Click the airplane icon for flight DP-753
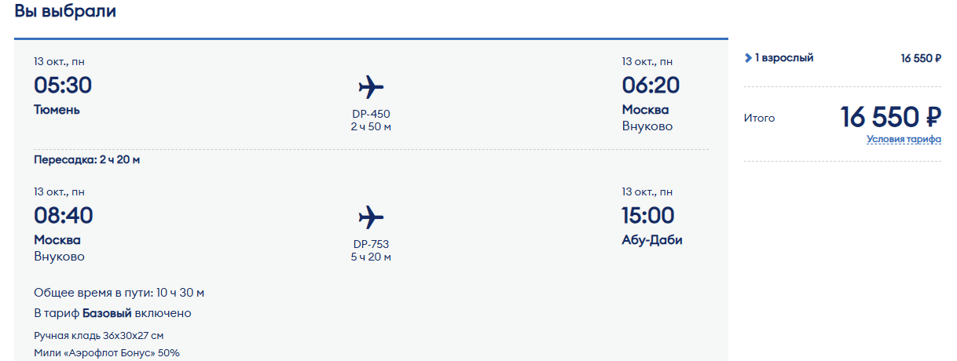 pyautogui.click(x=371, y=217)
